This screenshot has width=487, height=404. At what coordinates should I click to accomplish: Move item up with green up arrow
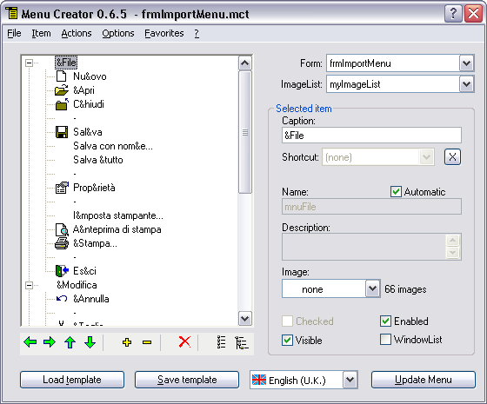pos(70,342)
